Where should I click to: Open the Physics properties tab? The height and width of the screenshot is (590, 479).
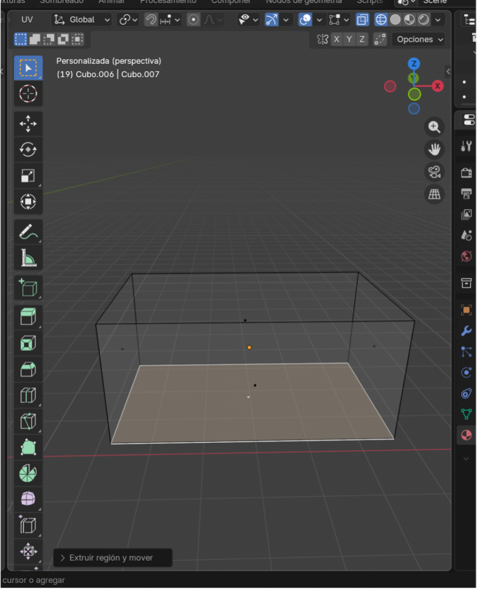tap(466, 372)
